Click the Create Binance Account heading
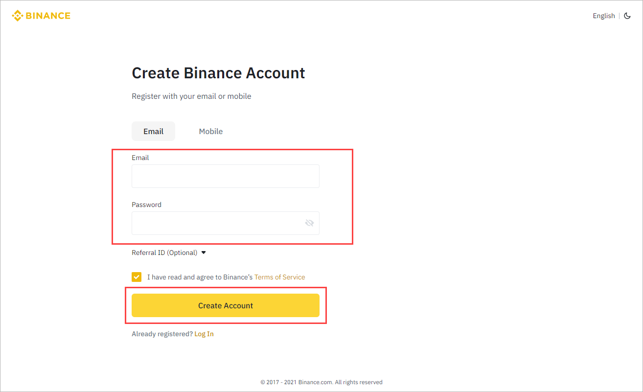Viewport: 643px width, 392px height. 218,73
